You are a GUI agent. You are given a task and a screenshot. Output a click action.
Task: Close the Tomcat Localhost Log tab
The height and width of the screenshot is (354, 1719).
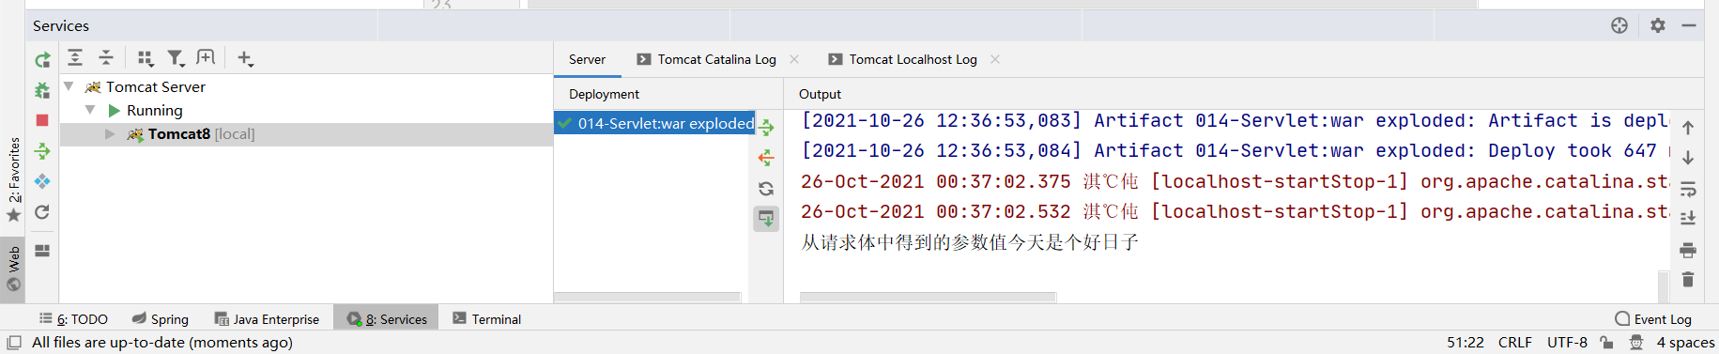[995, 59]
